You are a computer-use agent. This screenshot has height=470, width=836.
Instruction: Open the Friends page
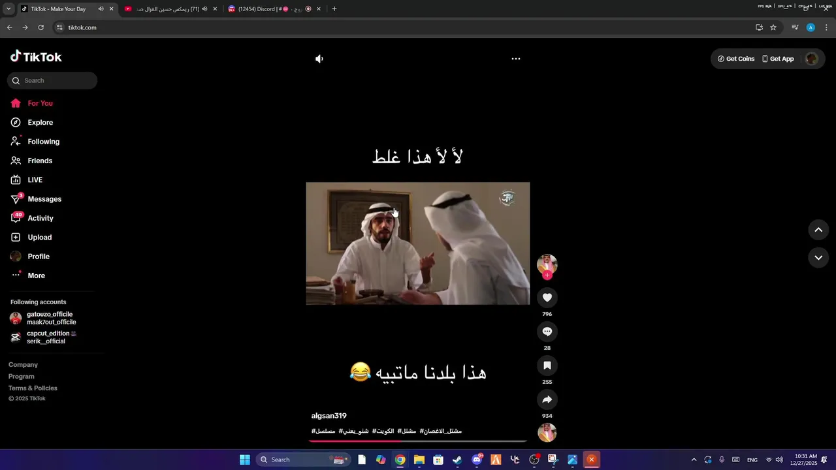[31, 161]
